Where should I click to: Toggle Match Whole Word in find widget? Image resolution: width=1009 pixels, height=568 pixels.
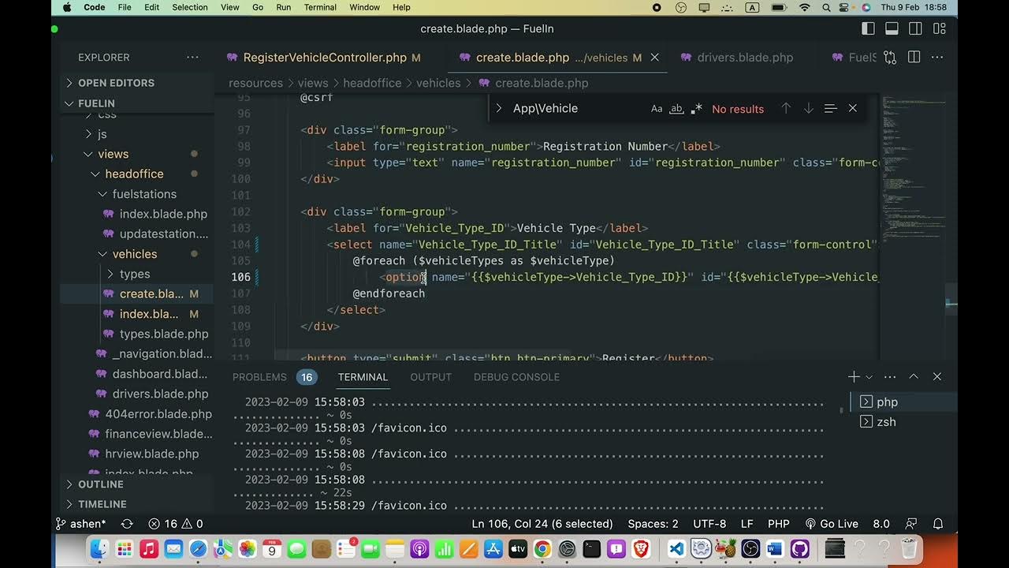click(x=676, y=109)
